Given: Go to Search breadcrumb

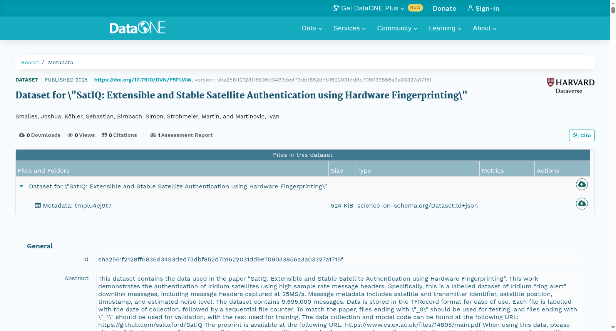Looking at the screenshot, I should (30, 62).
